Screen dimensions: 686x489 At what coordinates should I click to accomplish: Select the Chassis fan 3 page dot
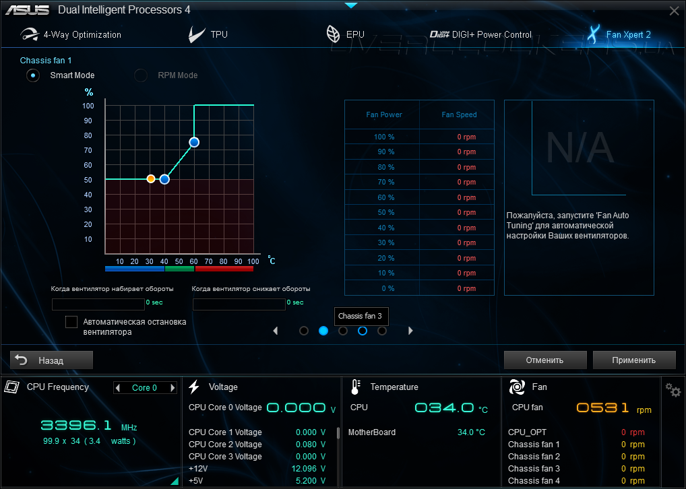pyautogui.click(x=363, y=331)
